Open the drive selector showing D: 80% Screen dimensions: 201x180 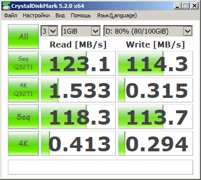[148, 31]
